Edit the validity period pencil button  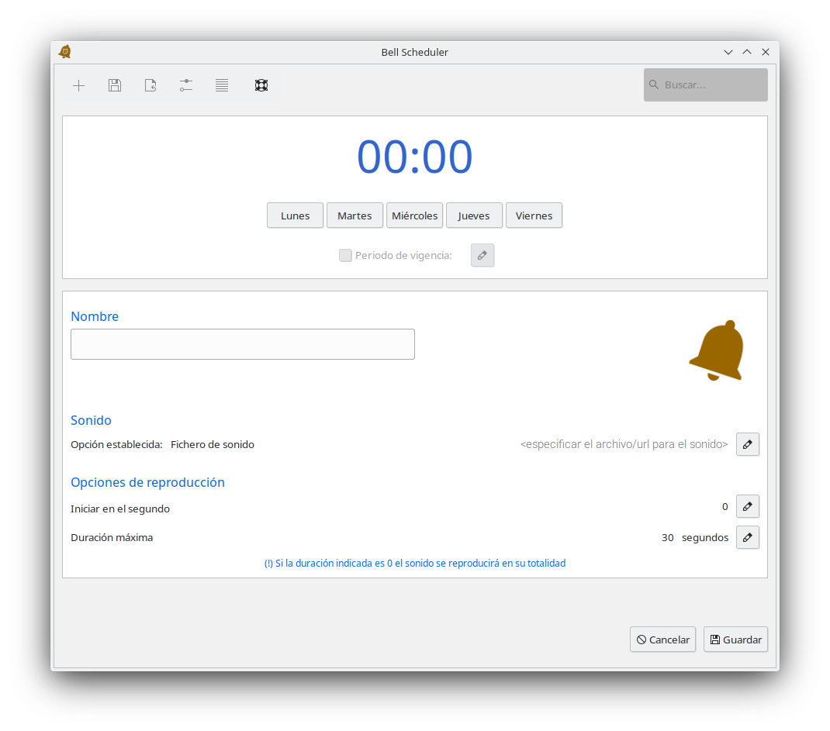click(482, 255)
